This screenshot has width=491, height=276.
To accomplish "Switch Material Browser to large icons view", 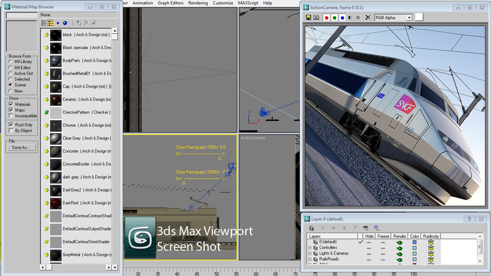I will point(65,23).
